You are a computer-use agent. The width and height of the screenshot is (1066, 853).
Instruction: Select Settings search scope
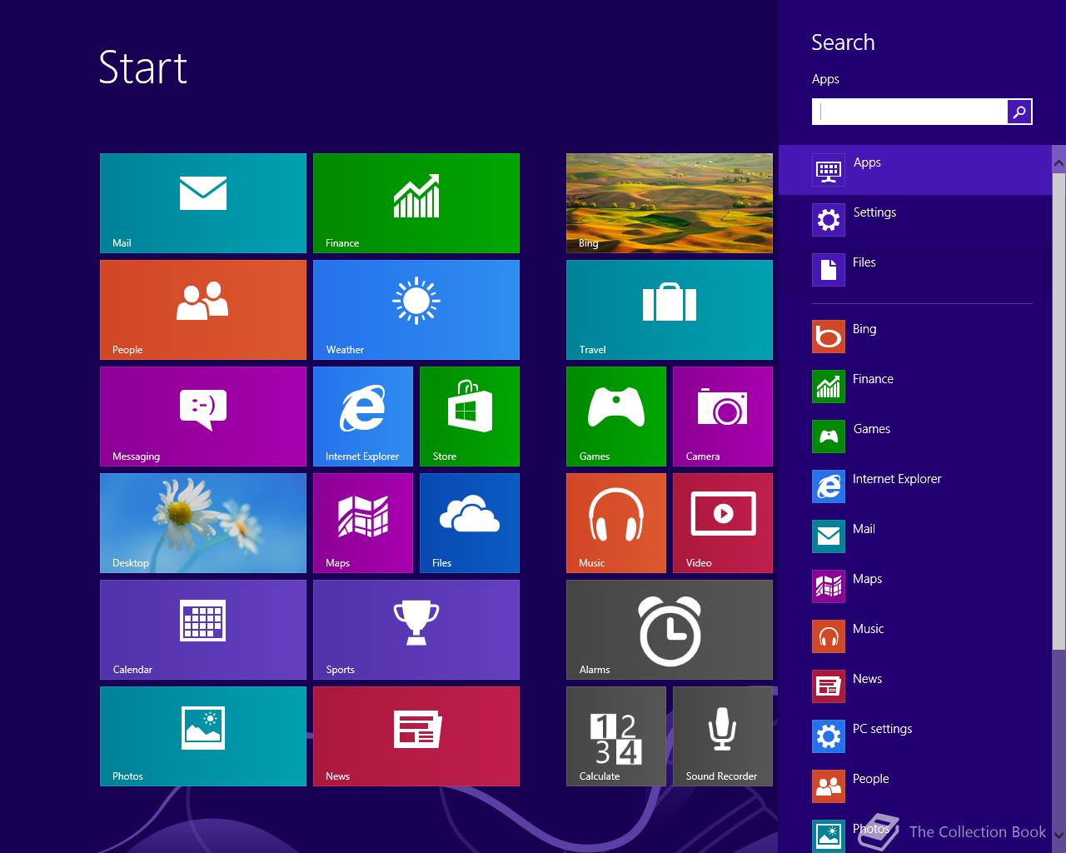pyautogui.click(x=915, y=220)
